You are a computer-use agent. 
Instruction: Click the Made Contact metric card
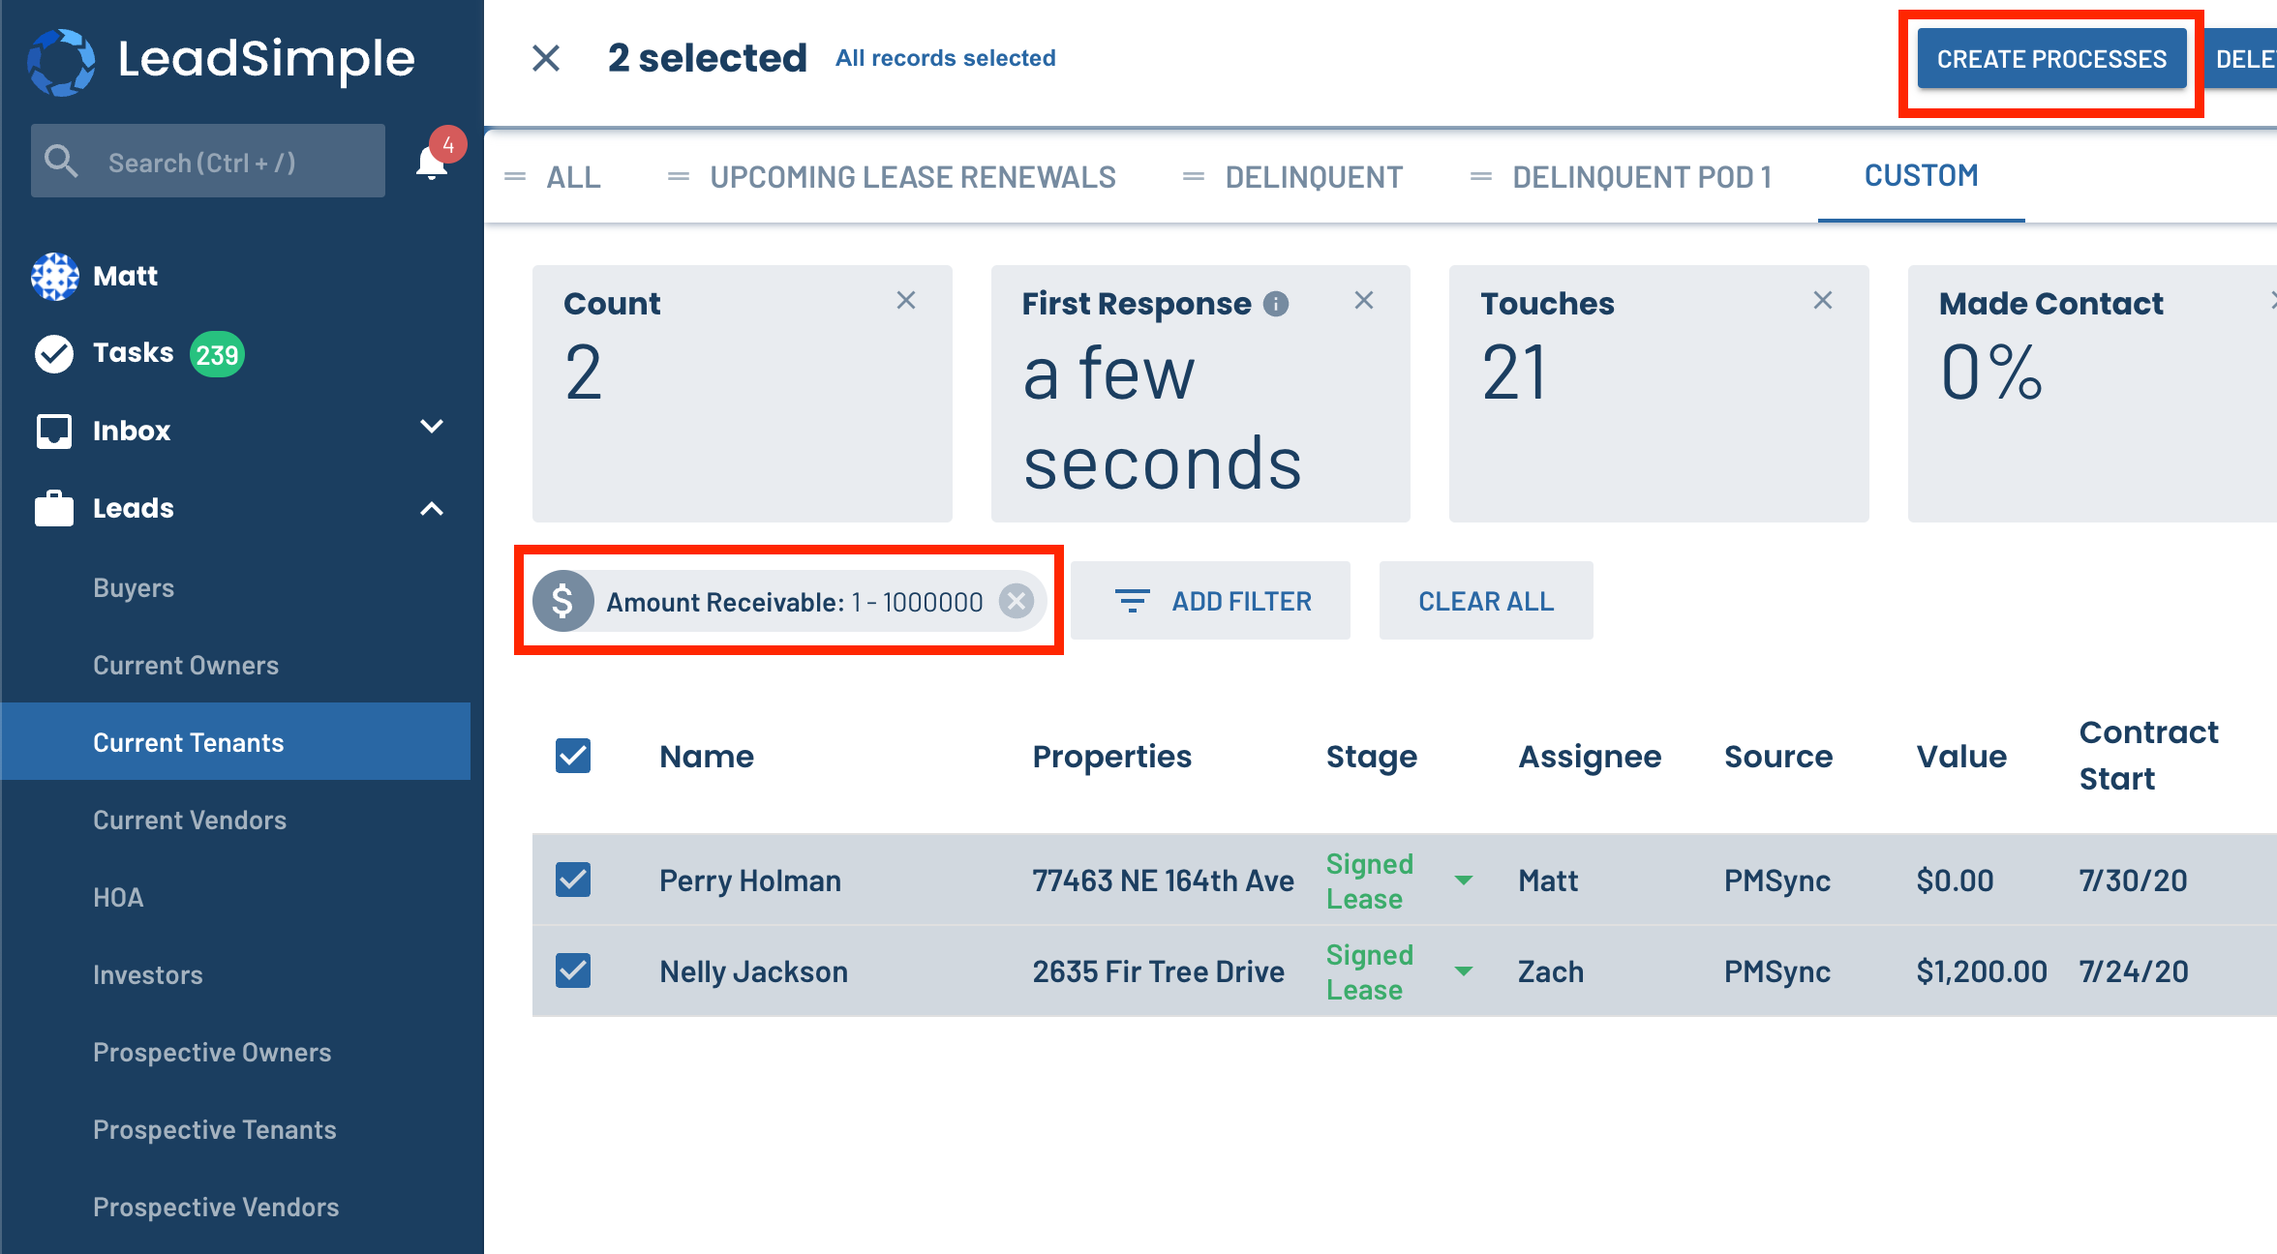2092,394
